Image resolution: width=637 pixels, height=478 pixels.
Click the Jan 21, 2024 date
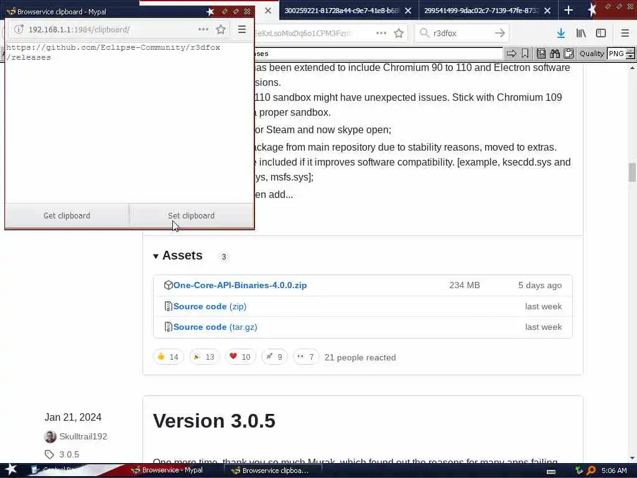(x=73, y=417)
